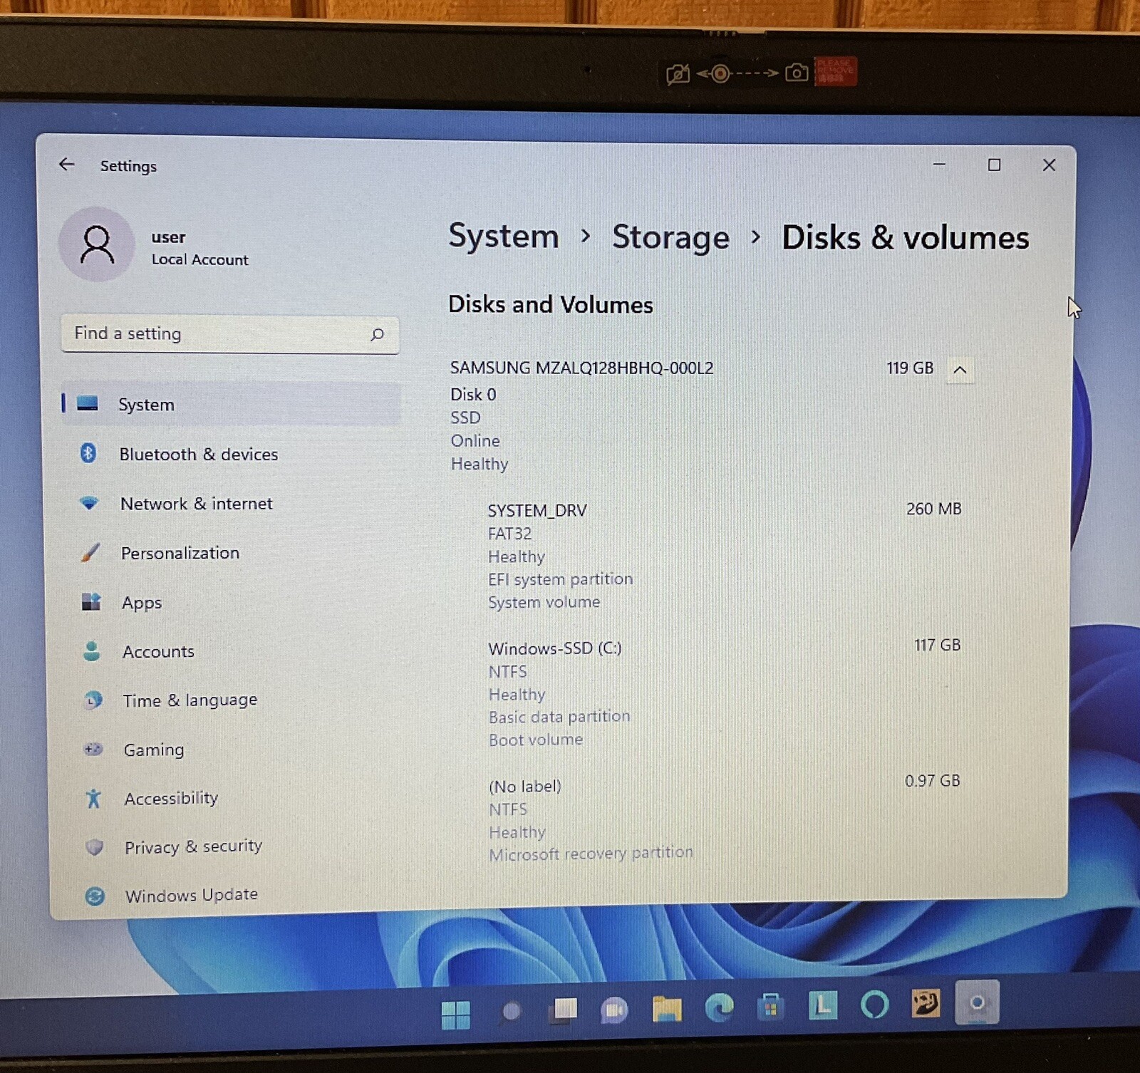Click the Accounts person icon
This screenshot has height=1073, width=1140.
(x=92, y=650)
